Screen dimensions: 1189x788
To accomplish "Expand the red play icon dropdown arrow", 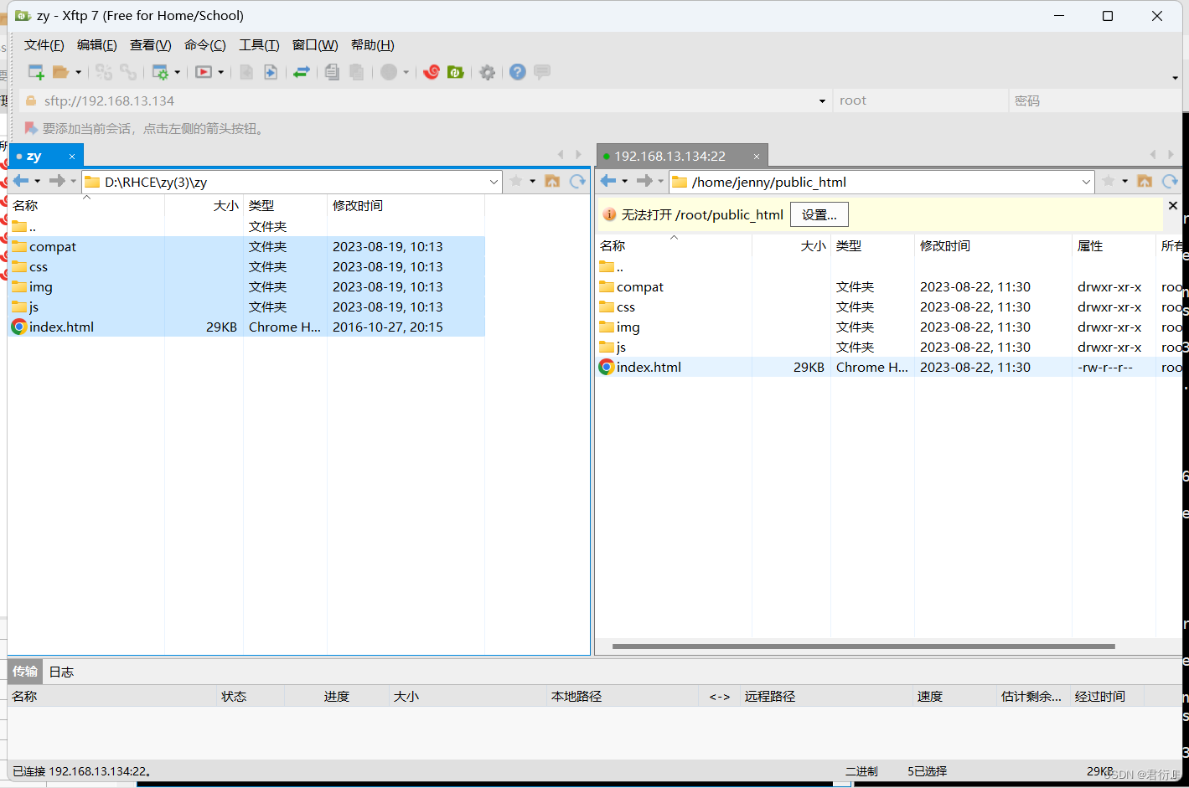I will click(221, 72).
